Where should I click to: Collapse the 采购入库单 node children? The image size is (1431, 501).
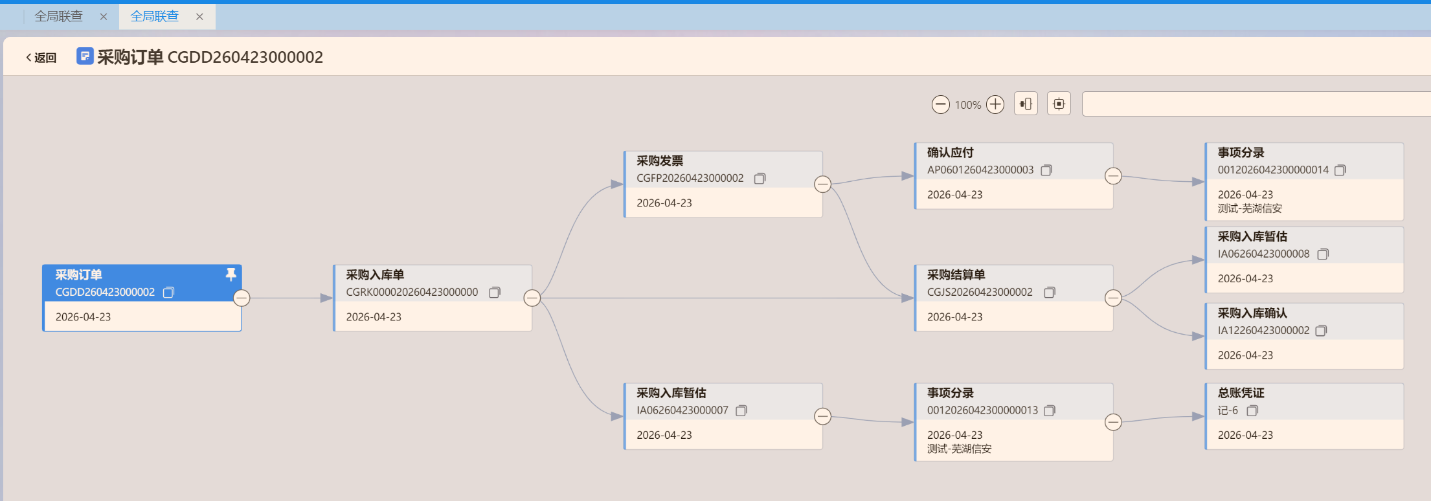532,298
